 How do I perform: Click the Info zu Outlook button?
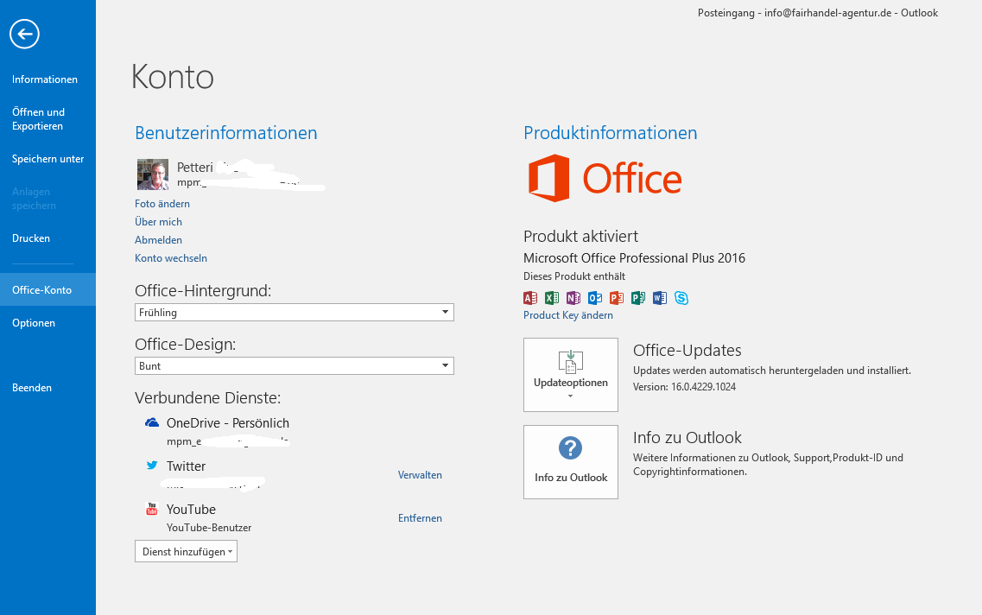[571, 462]
